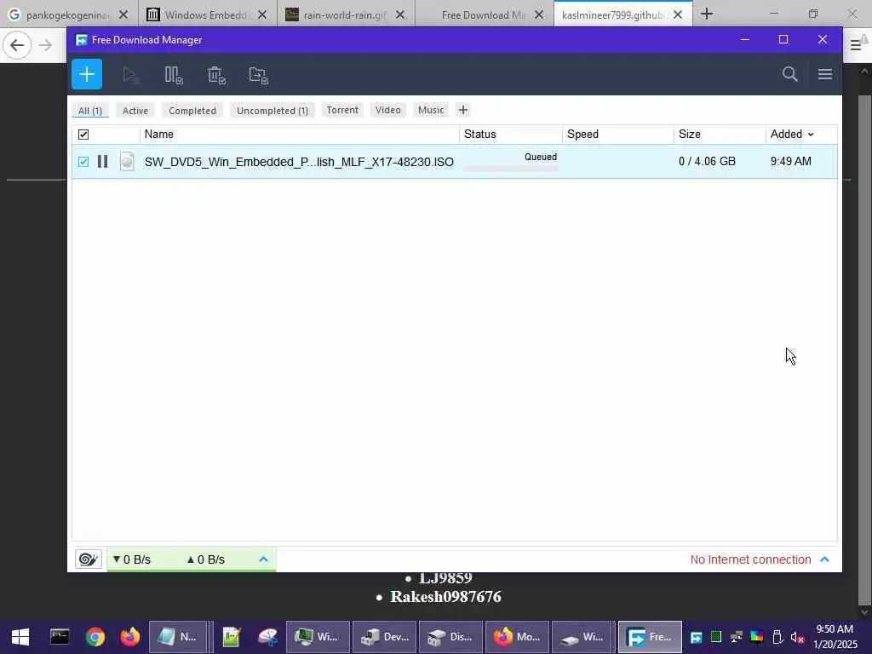Screen dimensions: 872x654
Task: Click the upload speed 0 B/s indicator
Action: point(206,559)
